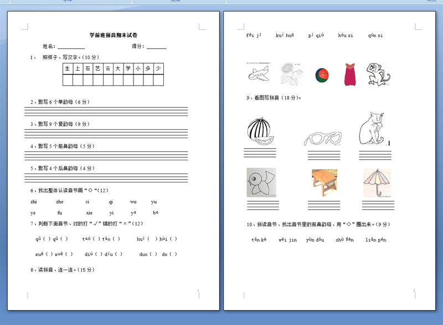Click the pinyin yùn dǒu
This screenshot has height=325, width=443.
pyautogui.click(x=315, y=240)
